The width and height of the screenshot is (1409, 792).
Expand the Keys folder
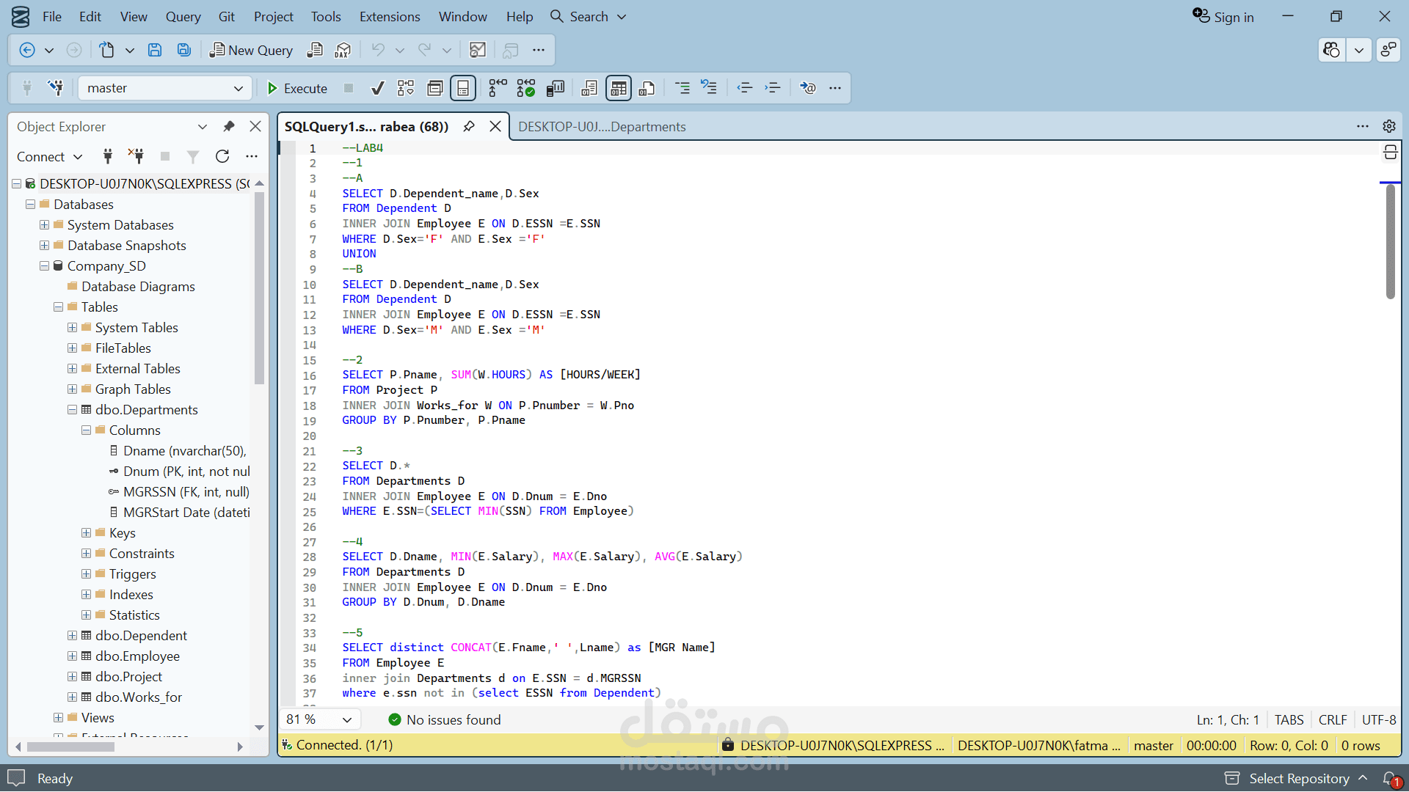pyautogui.click(x=86, y=533)
